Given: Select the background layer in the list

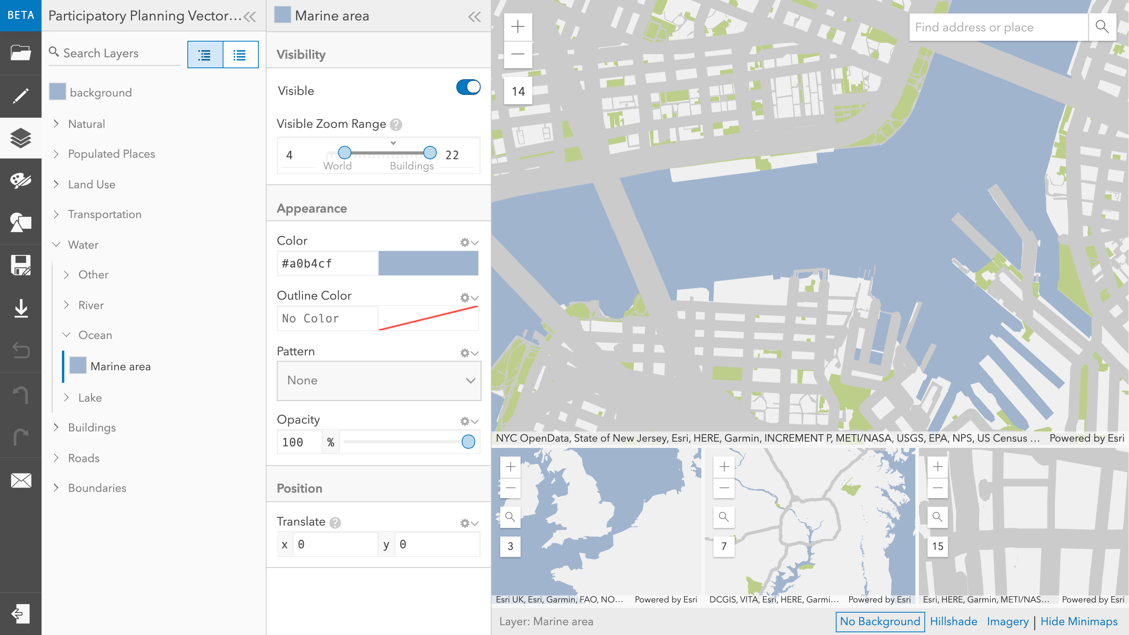Looking at the screenshot, I should point(100,93).
